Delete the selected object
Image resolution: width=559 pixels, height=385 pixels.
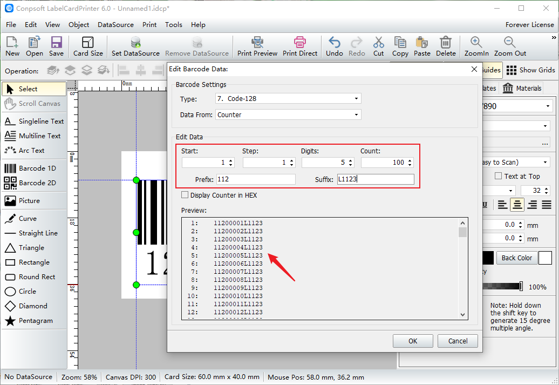pos(446,46)
